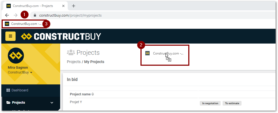Collapse the Projects sidebar section chevron
This screenshot has height=113, width=278.
[52, 103]
